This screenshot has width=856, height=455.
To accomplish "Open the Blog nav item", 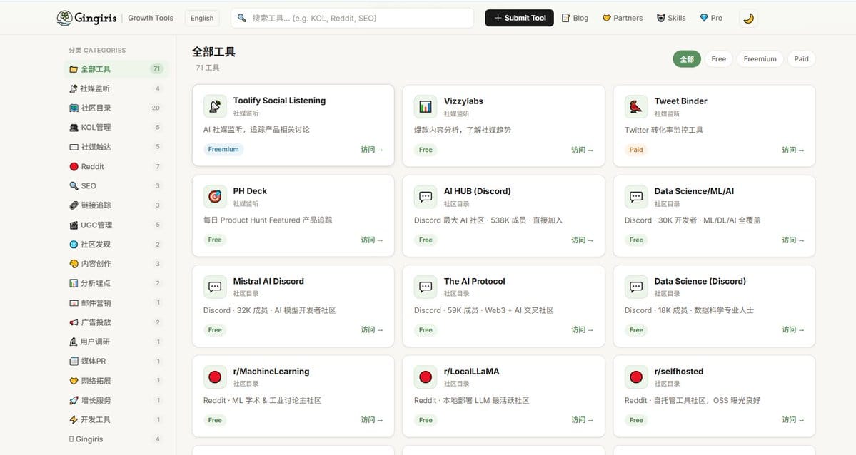I will (x=575, y=18).
